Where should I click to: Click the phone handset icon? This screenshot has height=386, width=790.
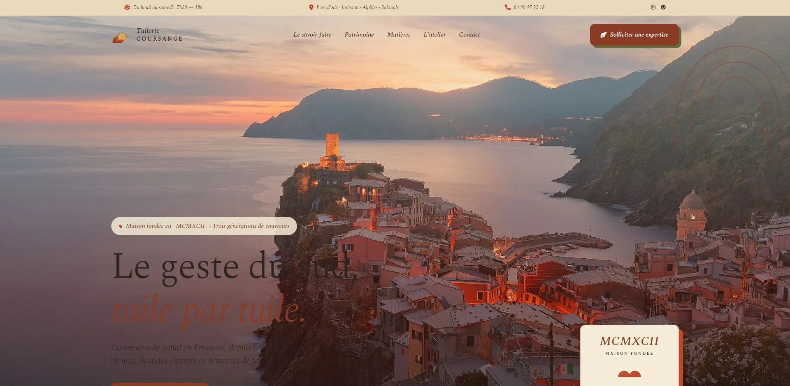point(508,7)
